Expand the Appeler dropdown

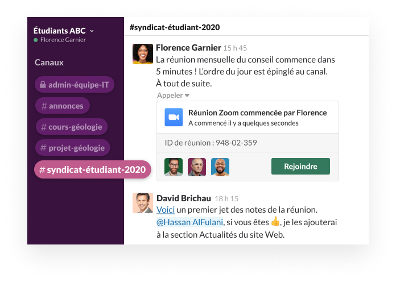pos(173,96)
